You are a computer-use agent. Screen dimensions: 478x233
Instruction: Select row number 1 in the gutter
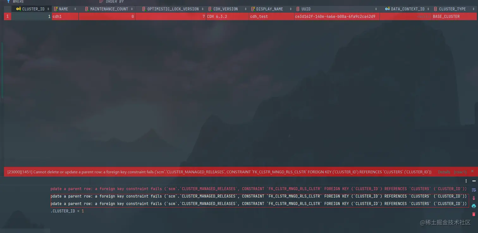8,16
